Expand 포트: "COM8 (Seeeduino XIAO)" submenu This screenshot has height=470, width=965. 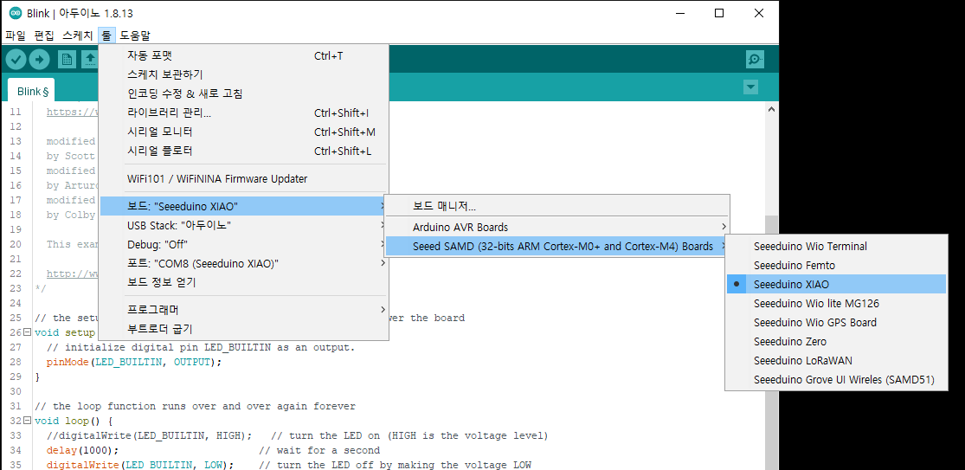click(244, 263)
